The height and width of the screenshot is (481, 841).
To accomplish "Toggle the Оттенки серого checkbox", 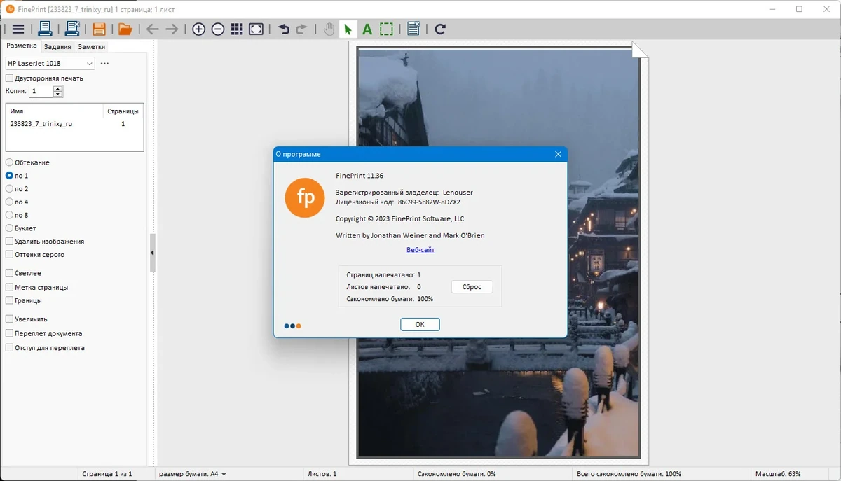I will click(x=9, y=255).
